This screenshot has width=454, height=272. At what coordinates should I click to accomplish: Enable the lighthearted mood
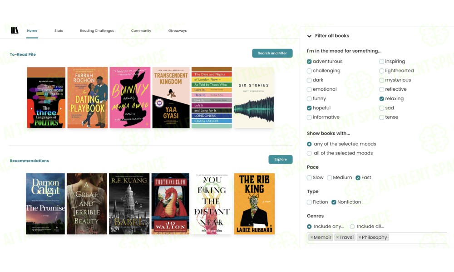(382, 71)
